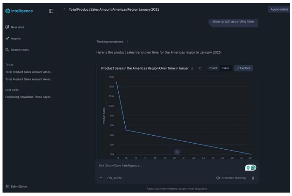Go back using the header chevron
This screenshot has width=292, height=196.
coord(64,9)
